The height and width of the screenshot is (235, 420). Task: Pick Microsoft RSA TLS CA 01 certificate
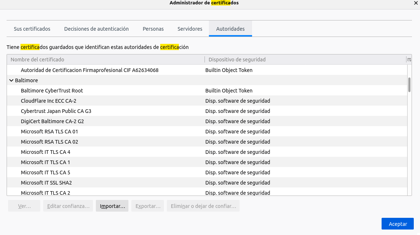(49, 132)
